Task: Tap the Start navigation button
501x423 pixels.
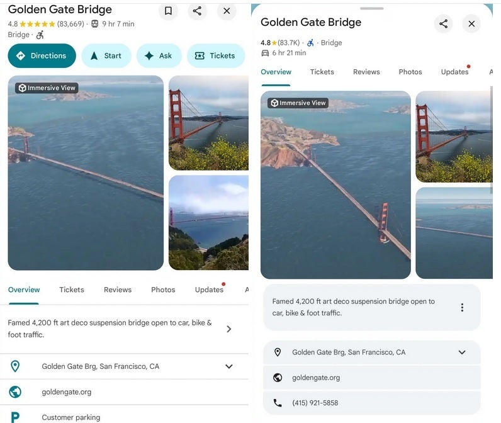Action: click(x=106, y=55)
